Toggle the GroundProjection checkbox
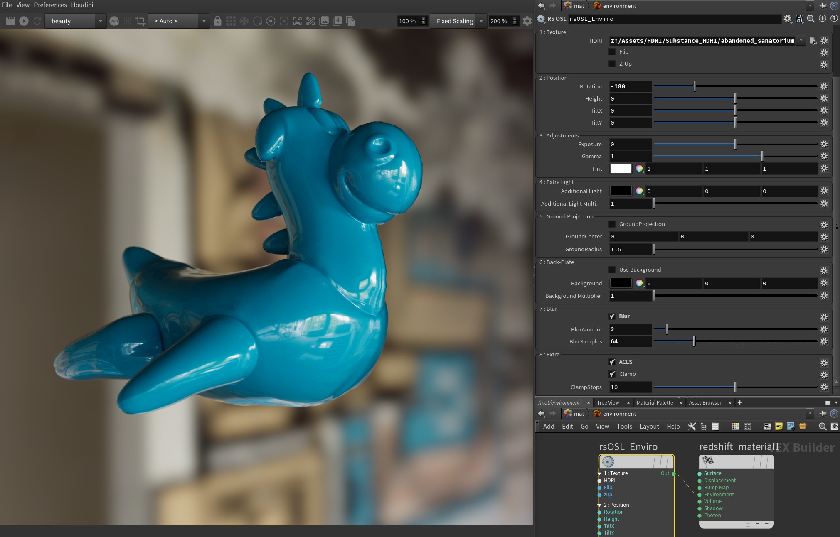The image size is (840, 537). point(612,224)
